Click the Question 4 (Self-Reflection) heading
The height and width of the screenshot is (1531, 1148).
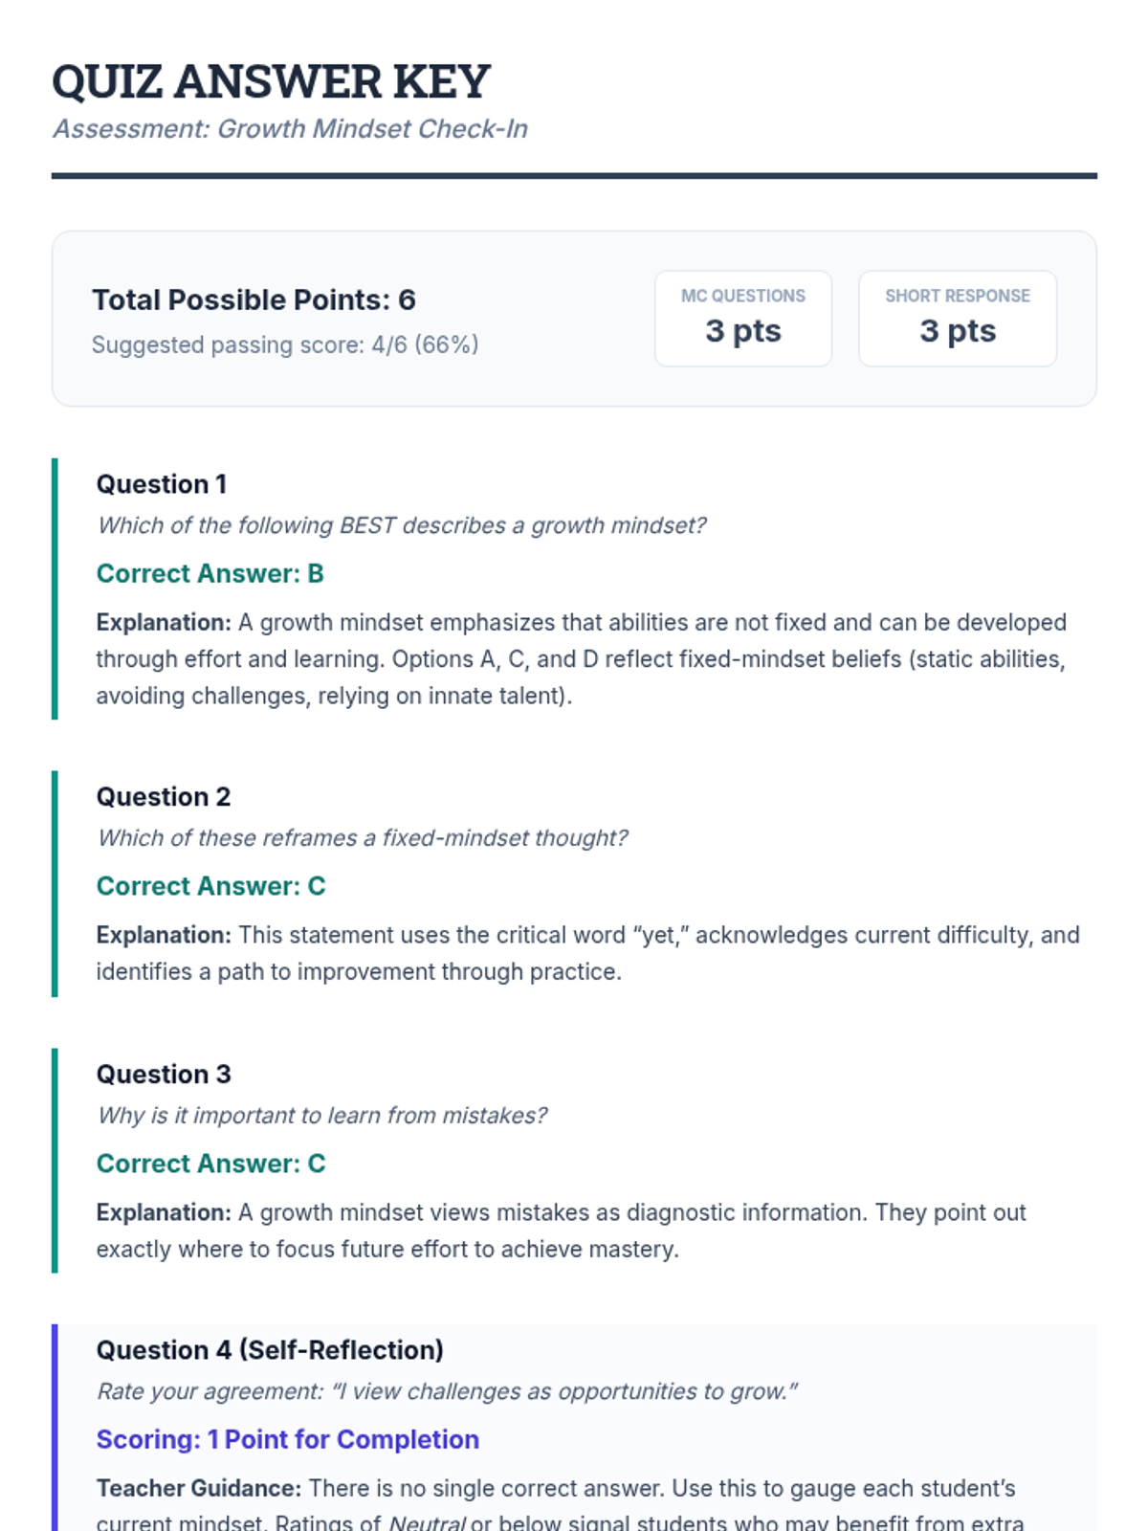(x=269, y=1350)
